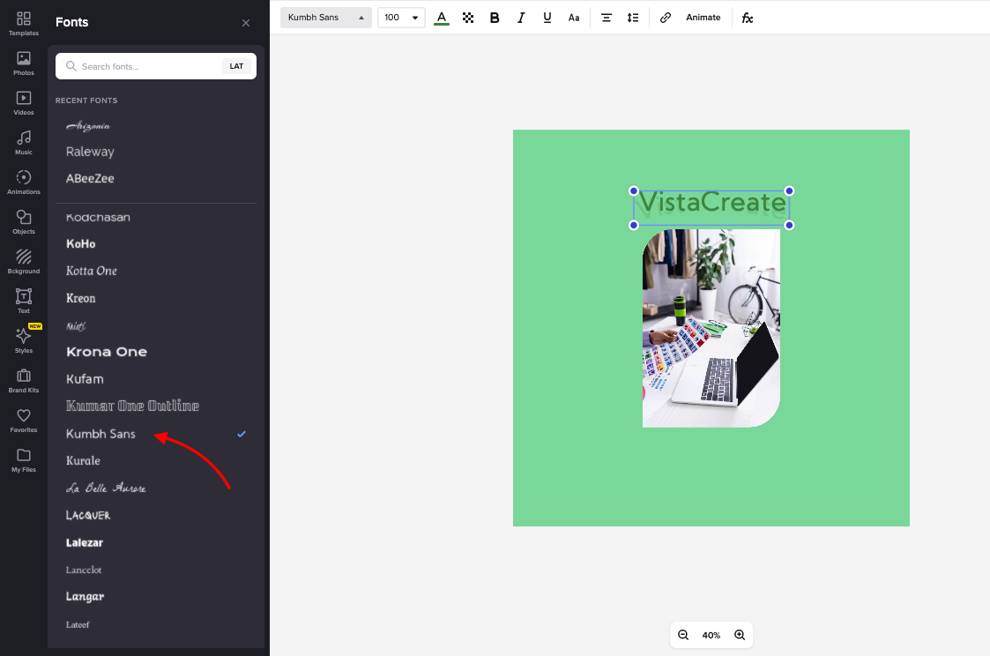
Task: Choose the KoHo font
Action: 81,243
